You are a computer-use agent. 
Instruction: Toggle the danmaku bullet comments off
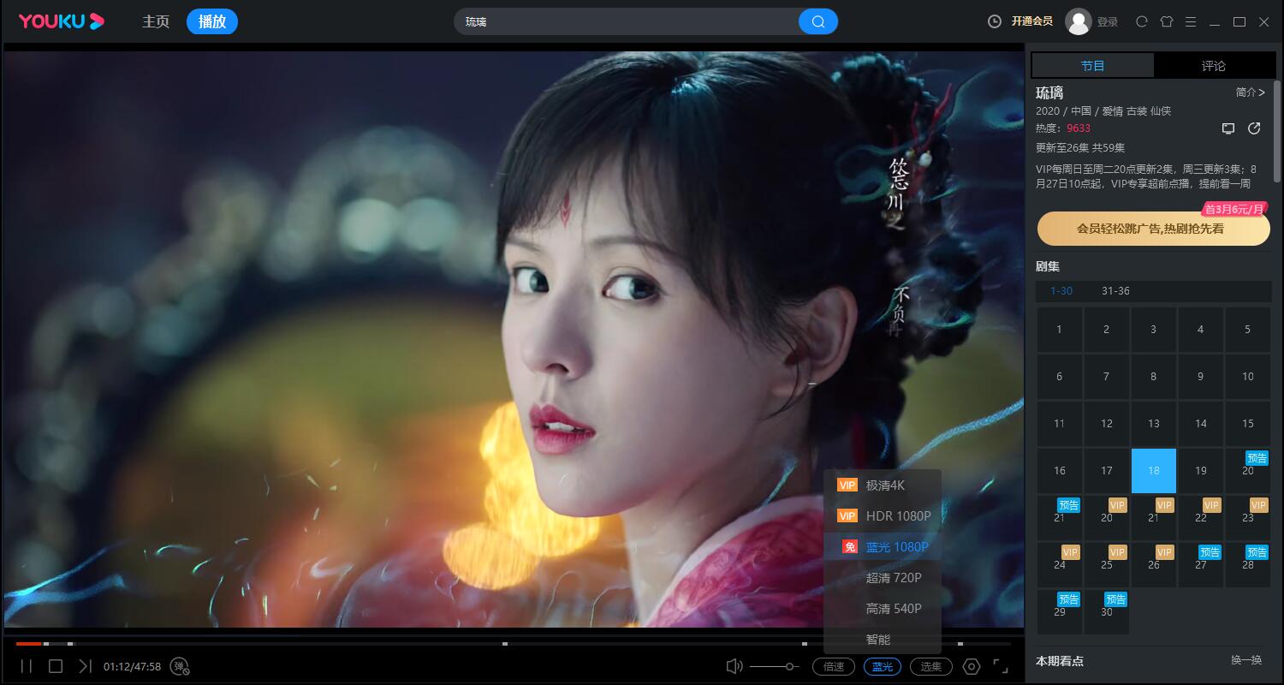(180, 666)
